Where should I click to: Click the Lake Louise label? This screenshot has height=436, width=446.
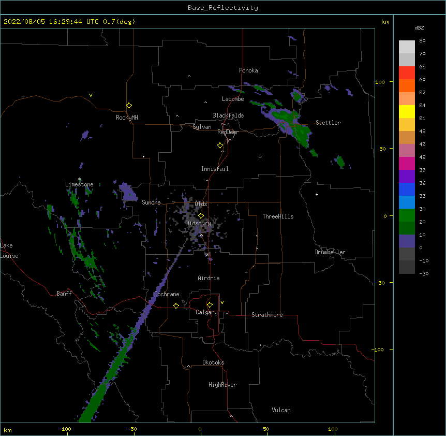click(9, 251)
